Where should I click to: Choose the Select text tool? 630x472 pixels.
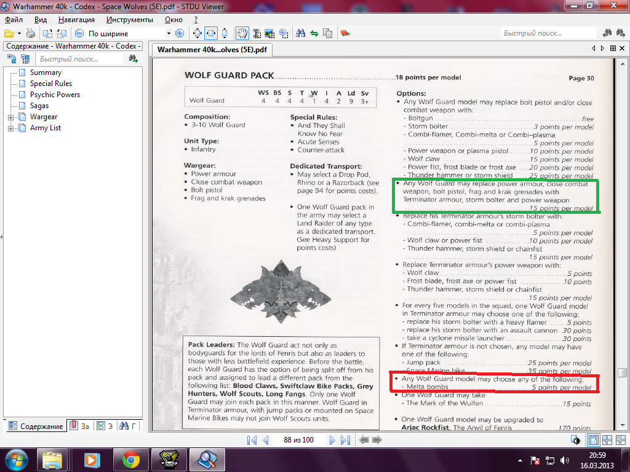tap(257, 34)
